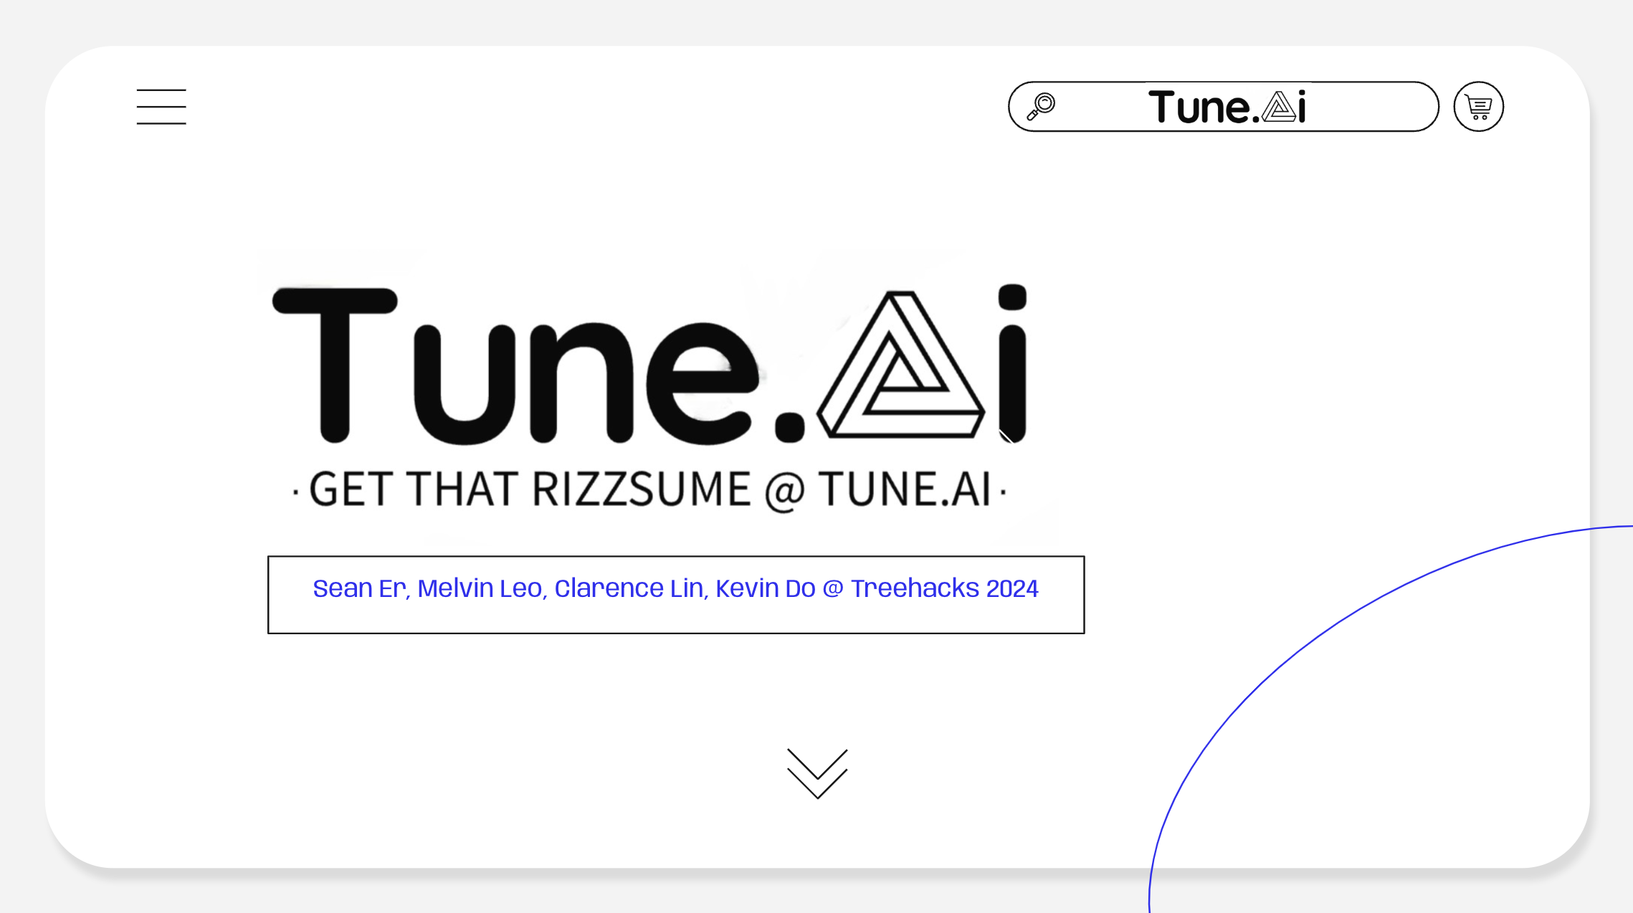Screen dimensions: 1633x913
Task: Click "@ TUNE.AI" in the tagline
Action: coord(877,490)
